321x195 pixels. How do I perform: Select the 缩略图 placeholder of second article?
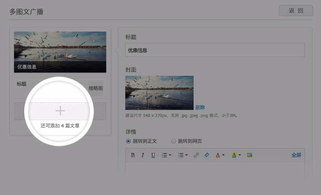click(96, 88)
